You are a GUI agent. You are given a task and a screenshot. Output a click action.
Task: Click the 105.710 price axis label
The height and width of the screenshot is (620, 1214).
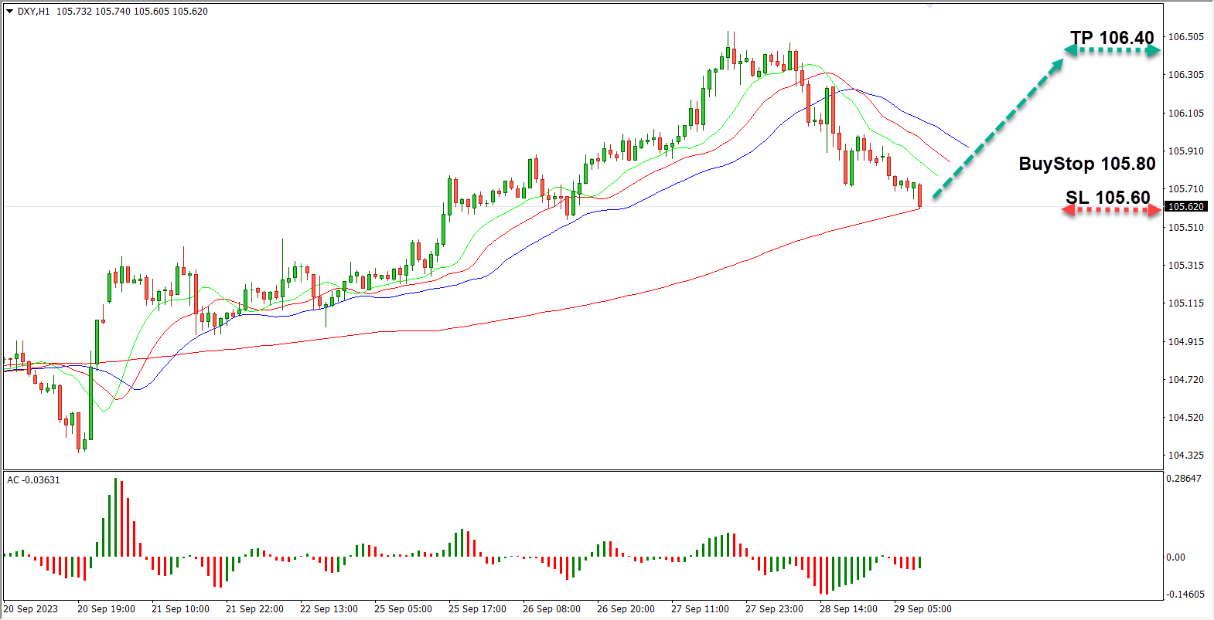tap(1185, 189)
